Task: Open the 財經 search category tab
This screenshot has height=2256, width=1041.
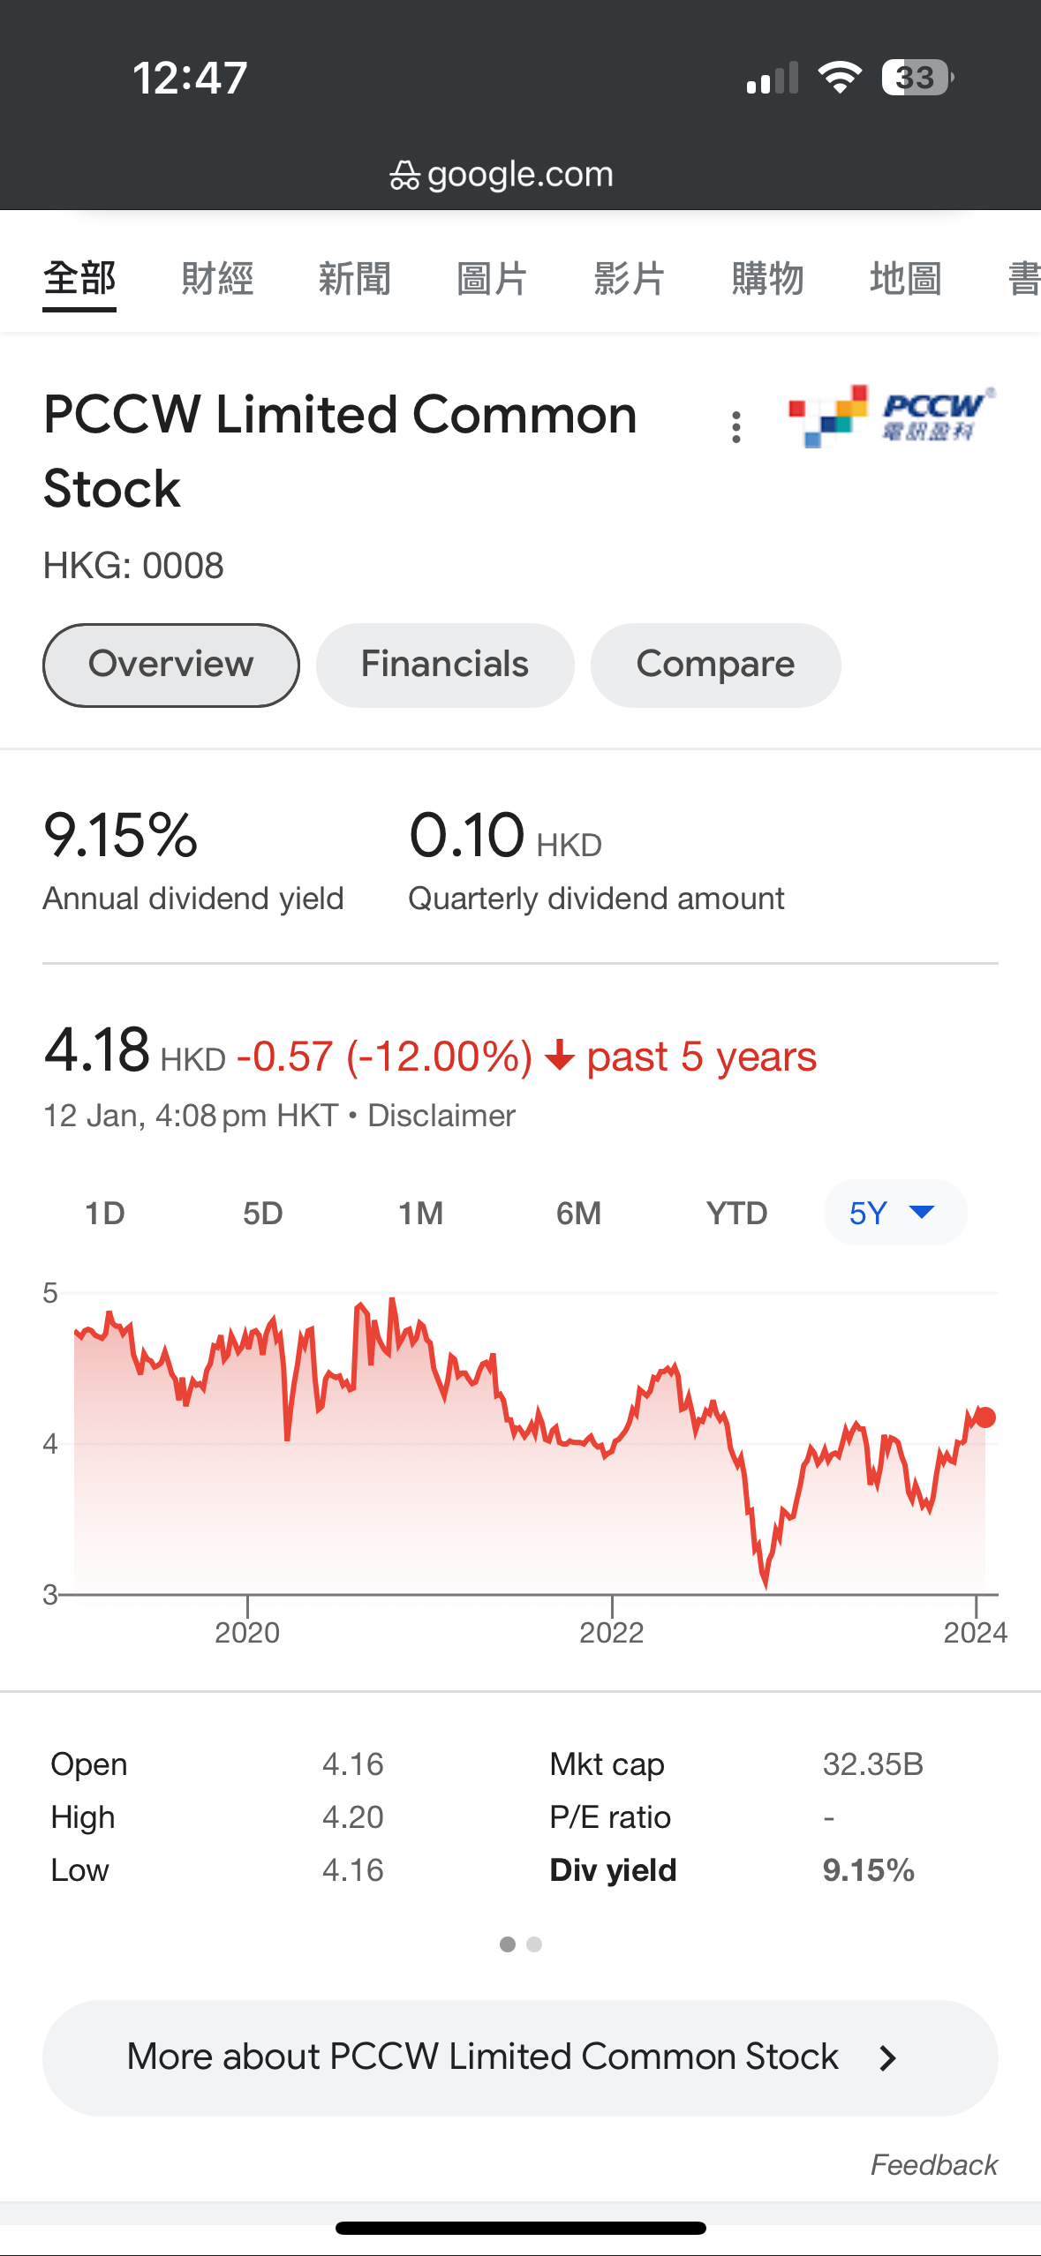Action: tap(217, 279)
